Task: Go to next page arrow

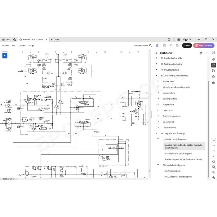Action: [214, 156]
